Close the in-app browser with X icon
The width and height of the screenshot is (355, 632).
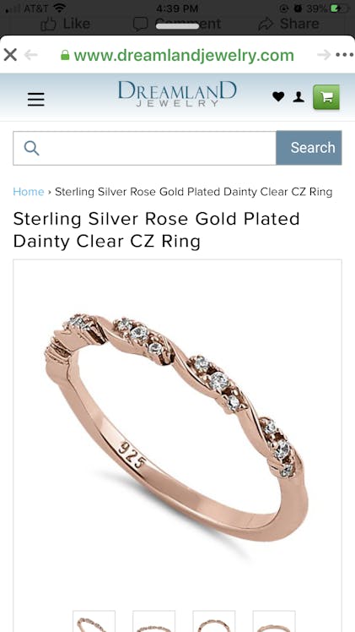coord(10,54)
